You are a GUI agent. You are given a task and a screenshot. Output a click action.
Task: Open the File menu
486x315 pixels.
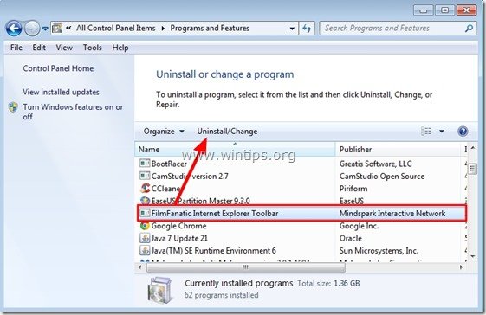point(16,48)
